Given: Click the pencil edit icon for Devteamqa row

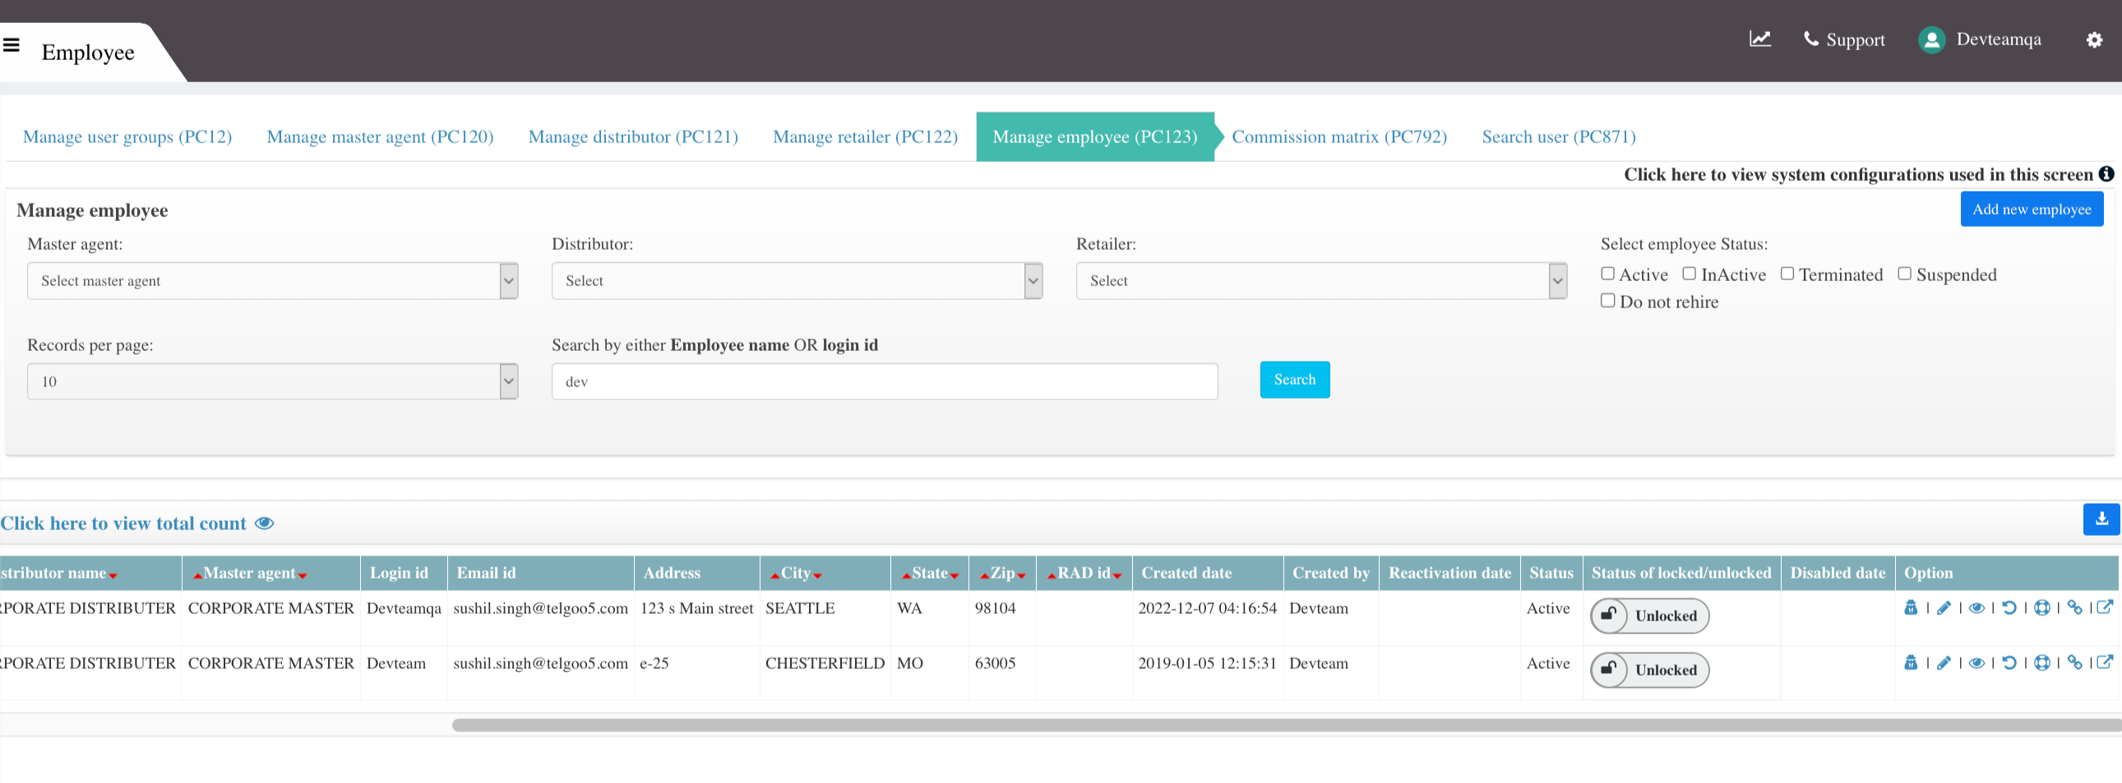Looking at the screenshot, I should pyautogui.click(x=1944, y=608).
